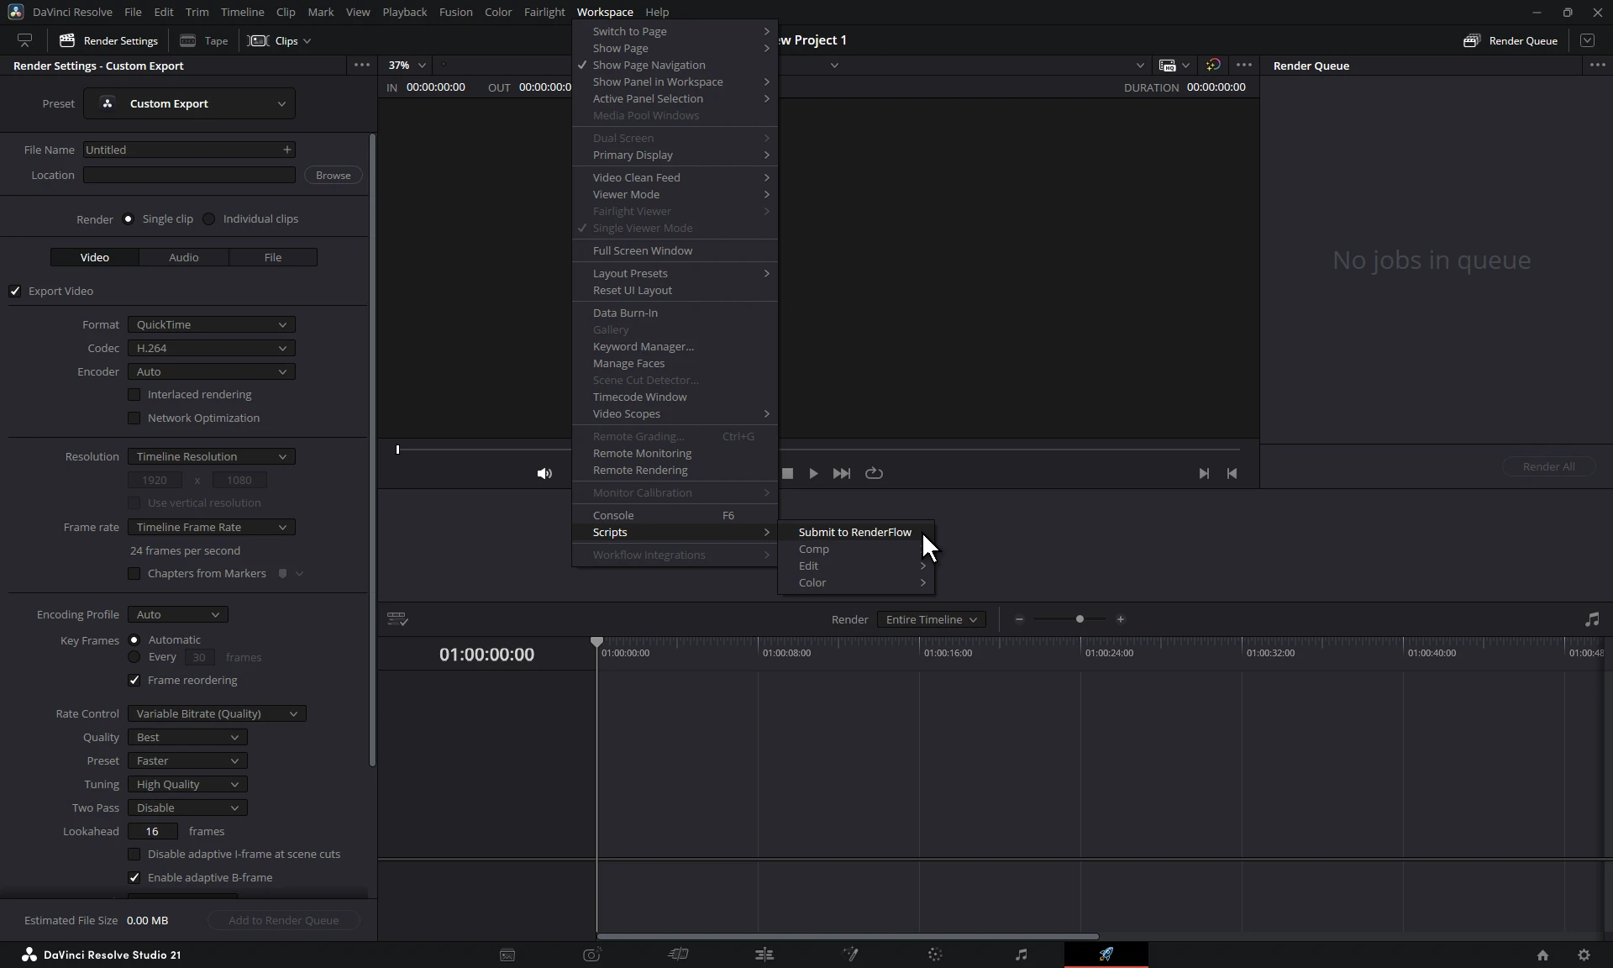Switch to the Audio tab
Screen dimensions: 1613x968
point(184,257)
